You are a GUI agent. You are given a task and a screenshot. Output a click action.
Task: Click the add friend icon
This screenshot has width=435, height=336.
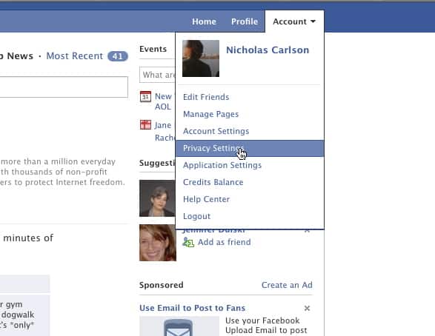[x=188, y=242]
